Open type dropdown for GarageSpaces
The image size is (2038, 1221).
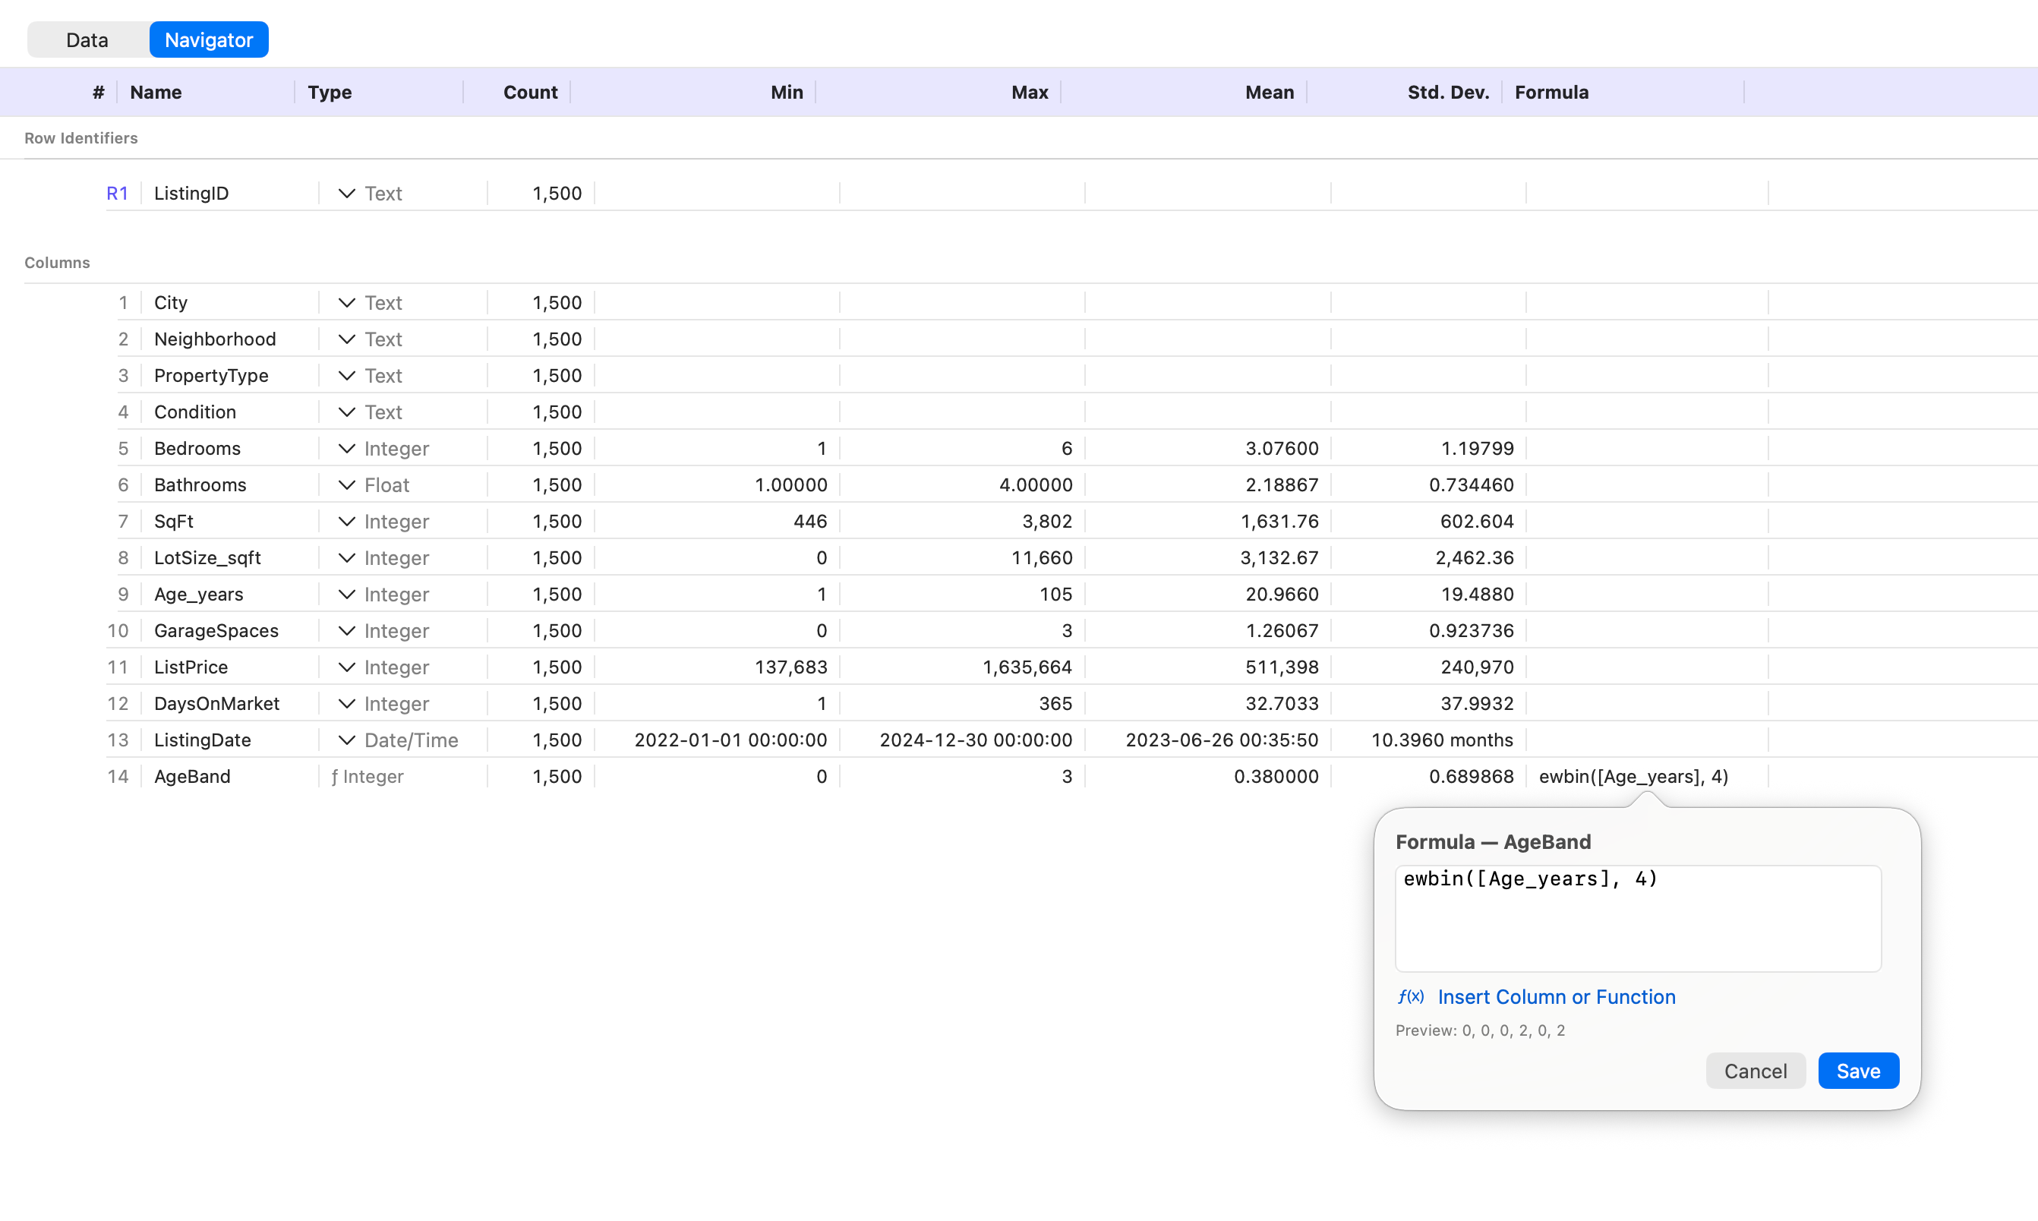pos(346,631)
